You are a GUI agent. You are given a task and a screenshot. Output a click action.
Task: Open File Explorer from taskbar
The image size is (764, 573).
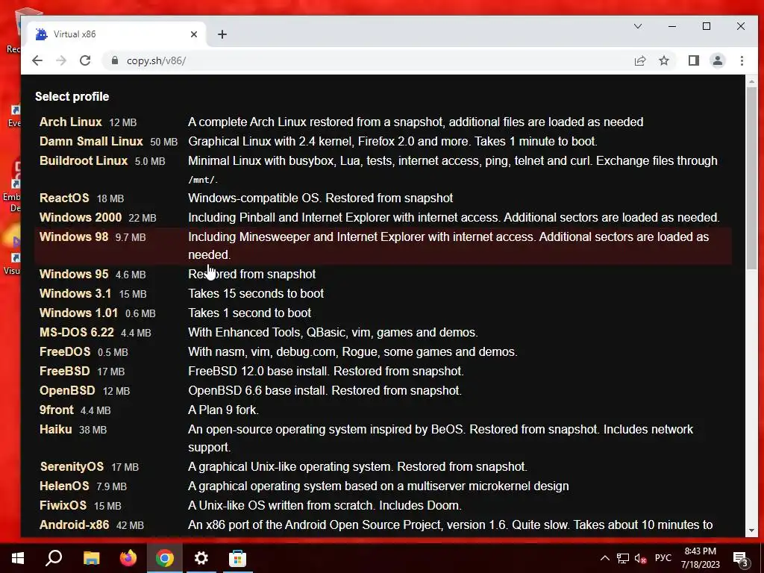point(91,558)
